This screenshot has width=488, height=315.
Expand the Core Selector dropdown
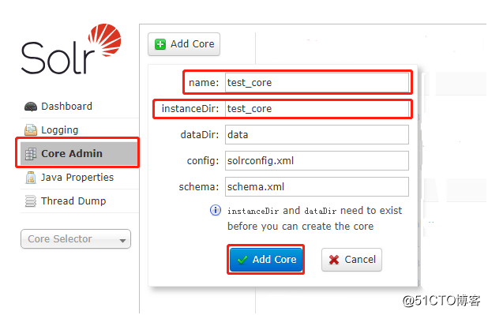click(76, 239)
